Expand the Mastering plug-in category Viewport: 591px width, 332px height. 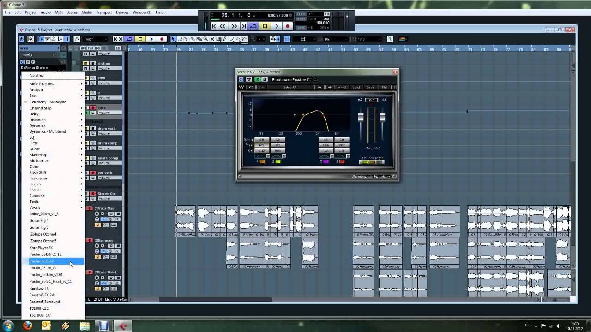coord(53,155)
